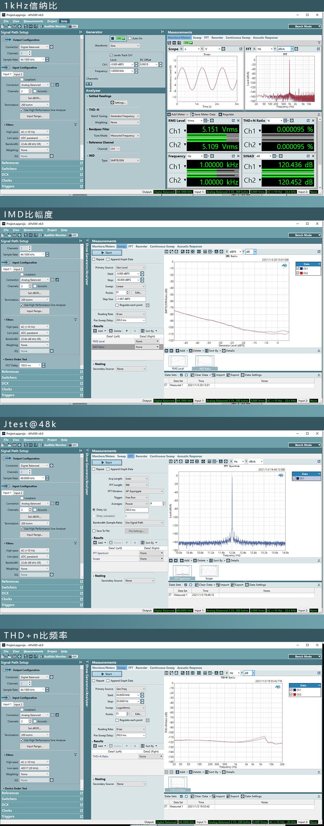Enable Auto On checkbox in Generator panel
This screenshot has width=324, height=826.
pyautogui.click(x=130, y=38)
